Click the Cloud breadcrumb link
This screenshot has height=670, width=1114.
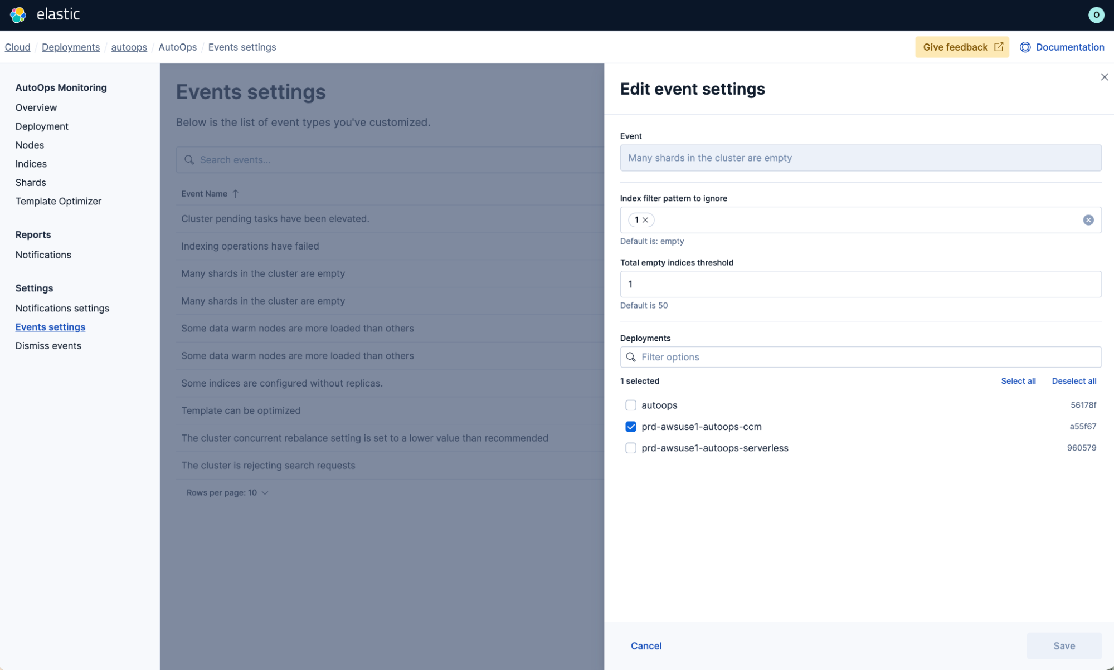pyautogui.click(x=17, y=47)
